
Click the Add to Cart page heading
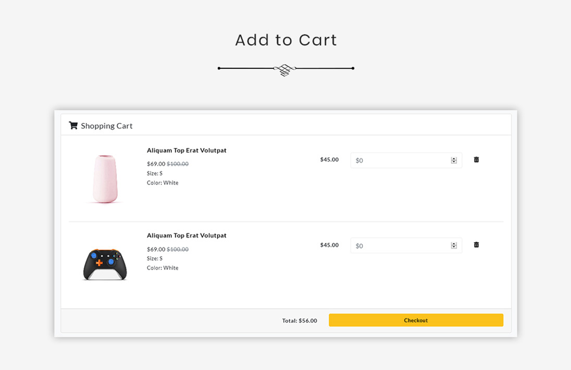(x=286, y=40)
